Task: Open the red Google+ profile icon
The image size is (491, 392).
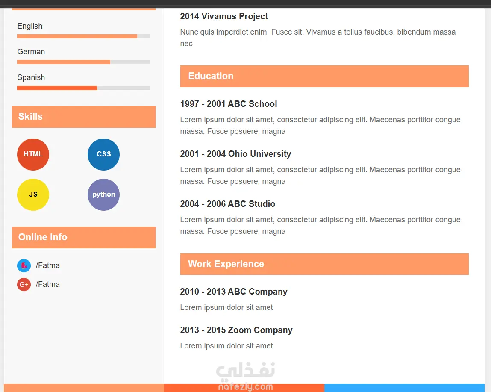Action: coord(24,284)
